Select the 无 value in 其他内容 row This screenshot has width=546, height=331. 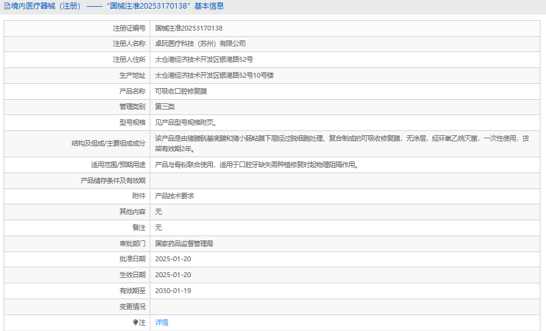click(x=158, y=212)
